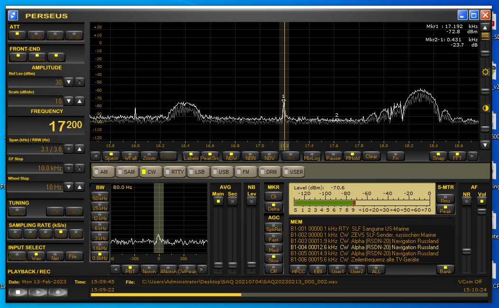Click right arrow beside CWPeak button
The height and width of the screenshot is (308, 499).
click(x=202, y=270)
